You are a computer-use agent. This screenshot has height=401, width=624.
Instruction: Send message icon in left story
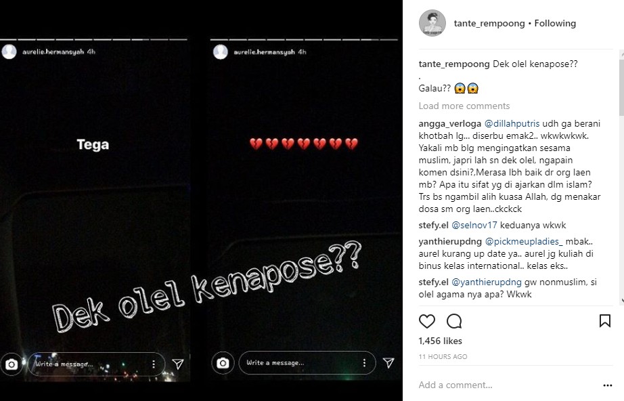[x=178, y=364]
